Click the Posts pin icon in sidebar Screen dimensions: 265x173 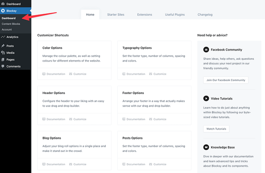coord(3,46)
